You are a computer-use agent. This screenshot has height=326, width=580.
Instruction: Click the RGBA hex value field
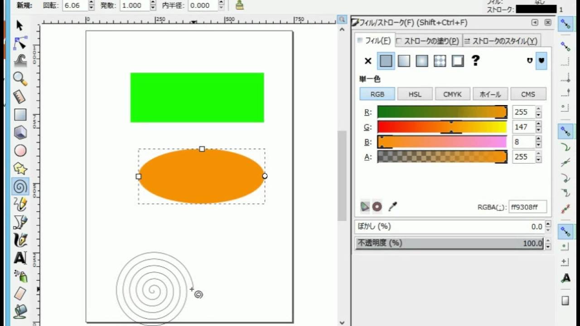[x=527, y=207]
